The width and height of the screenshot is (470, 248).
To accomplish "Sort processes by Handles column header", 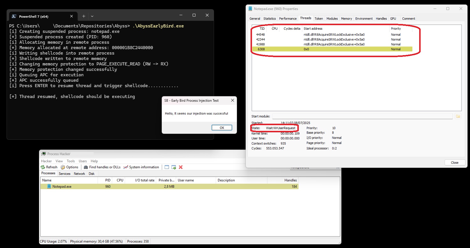I will pyautogui.click(x=283, y=180).
